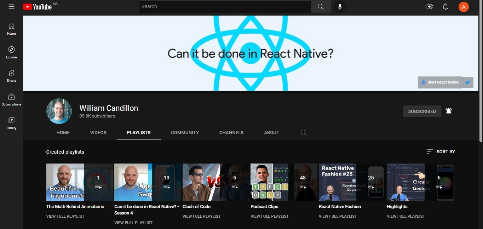Image resolution: width=483 pixels, height=229 pixels.
Task: Open the Liquid Swipe playlist thumbnail
Action: pyautogui.click(x=148, y=182)
